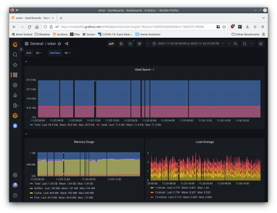The height and width of the screenshot is (213, 277).
Task: Open the Load Average panel title
Action: pos(205,142)
